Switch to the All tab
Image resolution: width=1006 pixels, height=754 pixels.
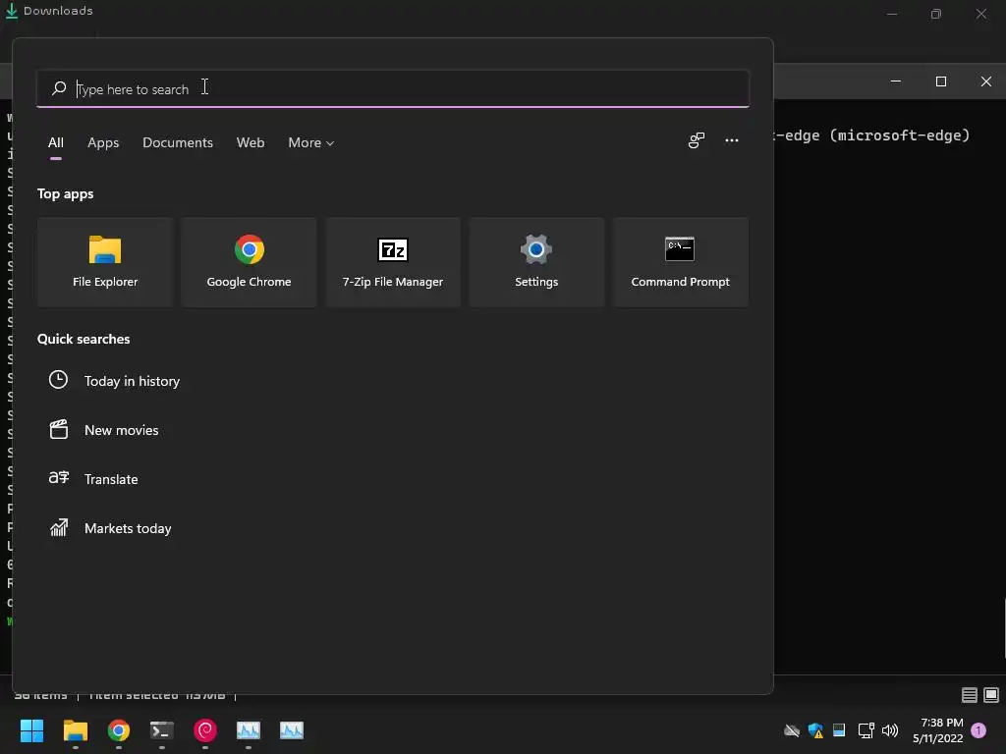coord(56,142)
